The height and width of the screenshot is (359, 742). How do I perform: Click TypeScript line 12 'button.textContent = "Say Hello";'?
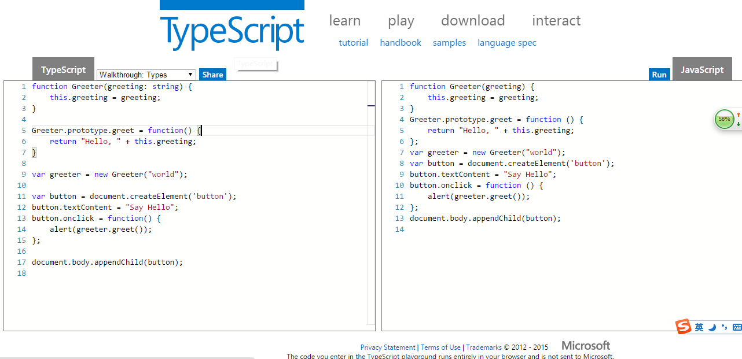coord(105,208)
